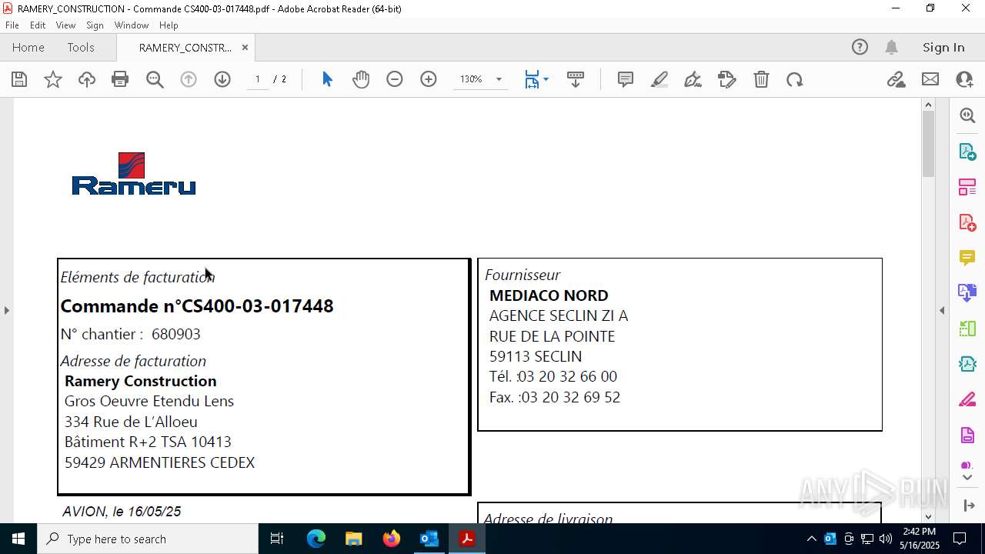This screenshot has height=554, width=985.
Task: Open Windows Start menu
Action: click(x=18, y=539)
